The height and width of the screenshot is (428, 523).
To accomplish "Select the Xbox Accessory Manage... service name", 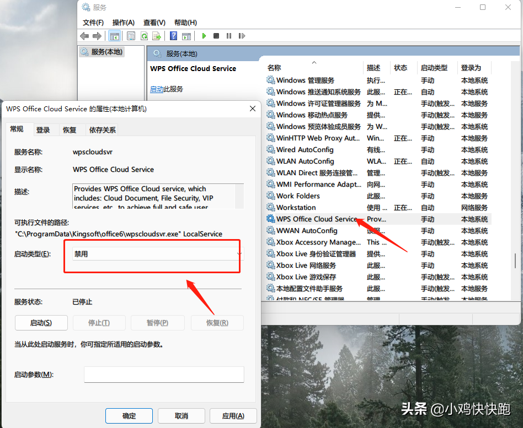I will (318, 242).
